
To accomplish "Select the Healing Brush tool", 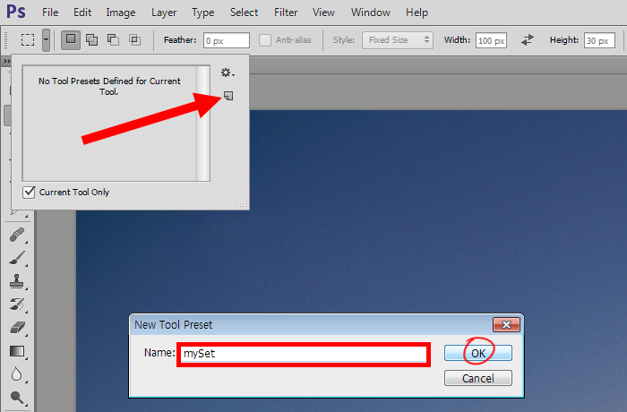I will [17, 235].
